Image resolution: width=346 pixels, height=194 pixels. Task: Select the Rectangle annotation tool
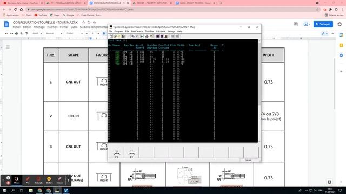(x=38, y=180)
